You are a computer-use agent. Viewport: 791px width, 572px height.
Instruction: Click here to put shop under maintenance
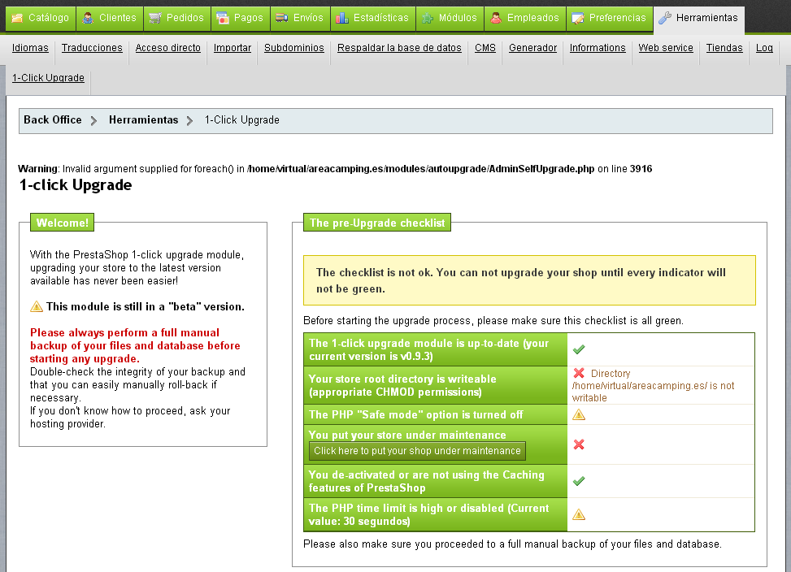tap(417, 451)
